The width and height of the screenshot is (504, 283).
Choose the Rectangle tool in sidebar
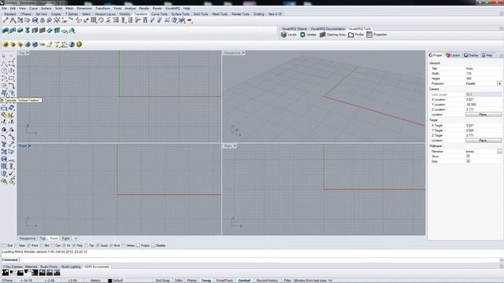[12, 79]
